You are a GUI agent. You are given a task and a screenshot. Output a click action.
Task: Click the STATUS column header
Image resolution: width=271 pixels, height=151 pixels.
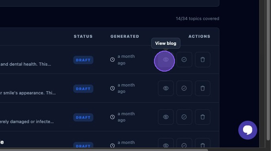pyautogui.click(x=83, y=37)
